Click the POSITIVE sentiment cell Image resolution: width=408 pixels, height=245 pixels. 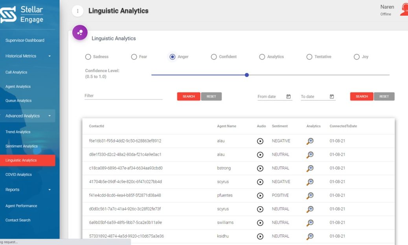click(280, 196)
